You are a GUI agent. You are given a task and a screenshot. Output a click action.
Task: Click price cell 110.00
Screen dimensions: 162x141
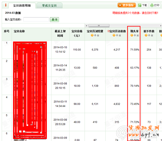[77, 50]
